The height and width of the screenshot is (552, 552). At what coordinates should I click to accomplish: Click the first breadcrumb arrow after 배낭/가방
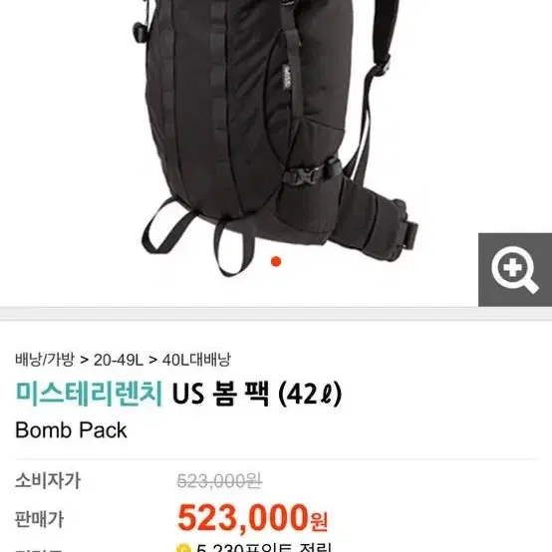tap(84, 360)
